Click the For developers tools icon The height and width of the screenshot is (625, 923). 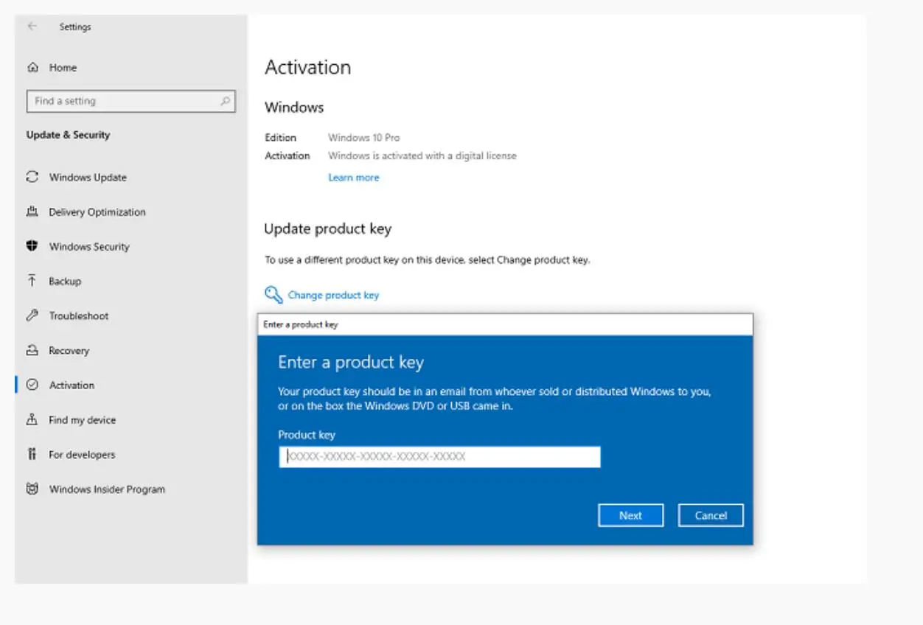tap(32, 454)
